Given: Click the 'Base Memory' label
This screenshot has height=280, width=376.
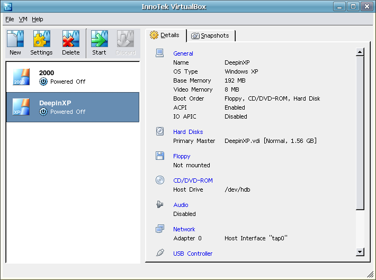Looking at the screenshot, I should click(x=192, y=80).
